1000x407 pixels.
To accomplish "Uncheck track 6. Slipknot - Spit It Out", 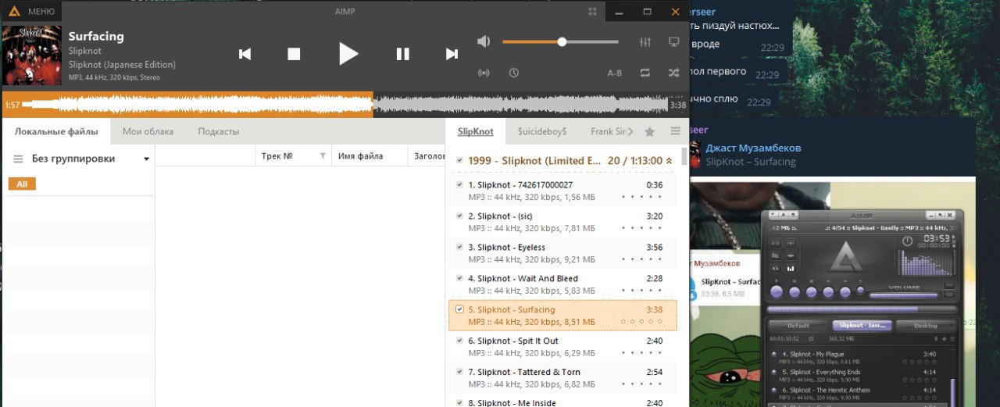I will point(459,341).
